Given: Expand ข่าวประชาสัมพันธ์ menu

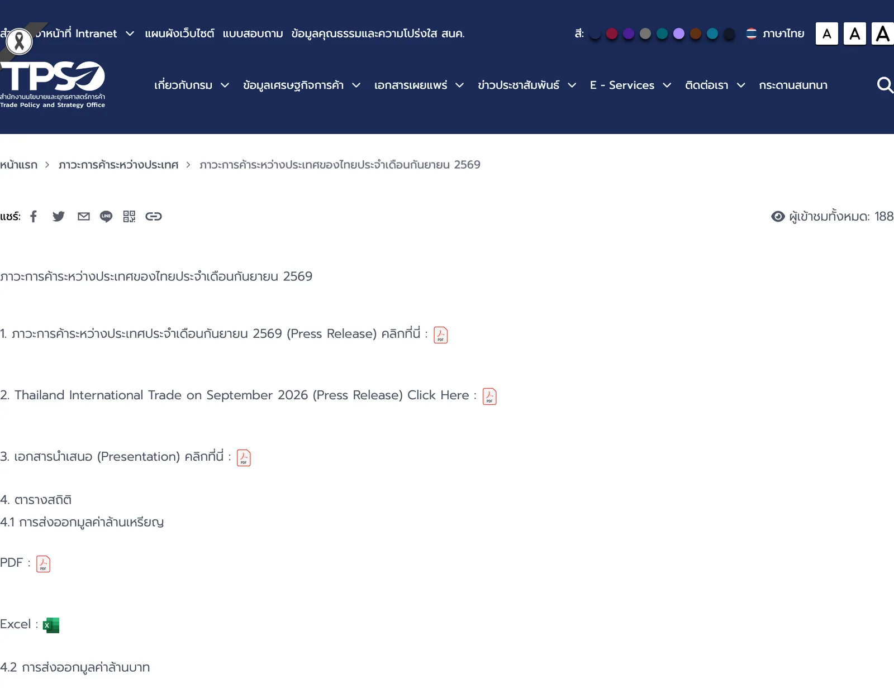Looking at the screenshot, I should point(527,85).
